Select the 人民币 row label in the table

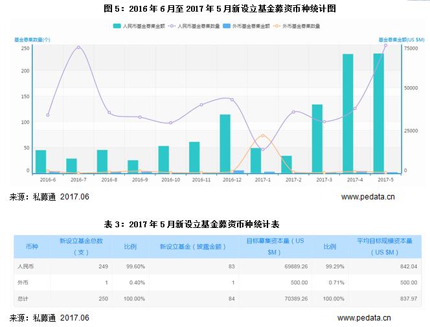point(25,266)
